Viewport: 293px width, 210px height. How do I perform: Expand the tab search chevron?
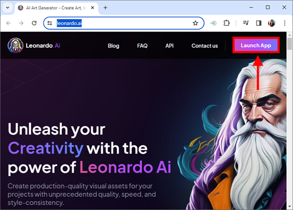click(x=8, y=8)
